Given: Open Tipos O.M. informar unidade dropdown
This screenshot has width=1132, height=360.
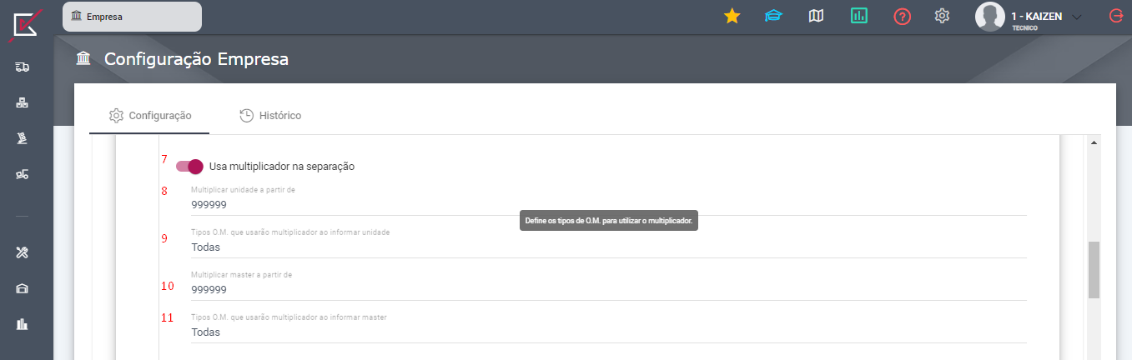Looking at the screenshot, I should pyautogui.click(x=608, y=242).
